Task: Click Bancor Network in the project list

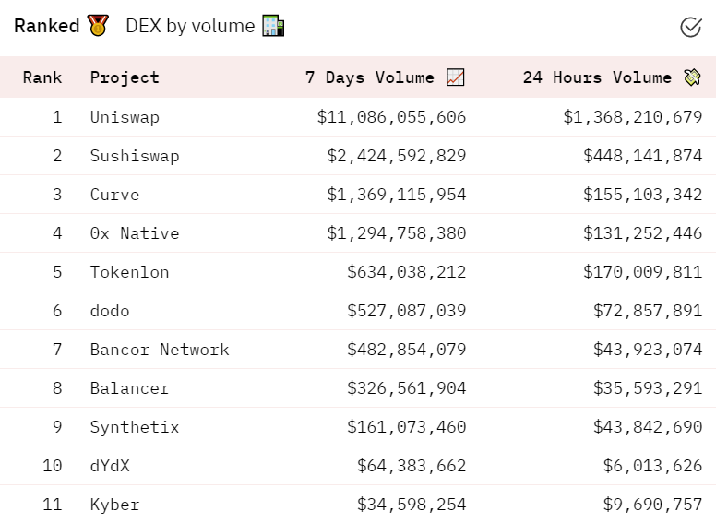Action: pos(160,350)
